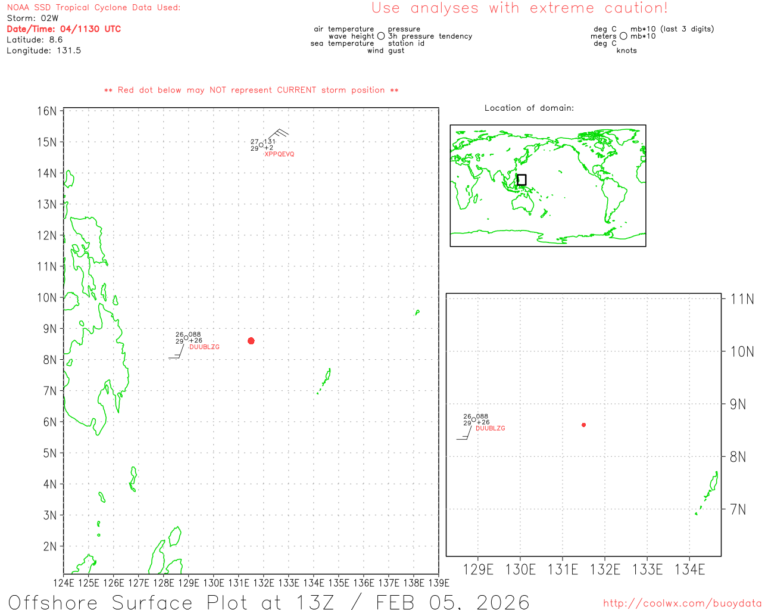
Task: Click the island outline in the zoomed inset map
Action: pyautogui.click(x=707, y=493)
